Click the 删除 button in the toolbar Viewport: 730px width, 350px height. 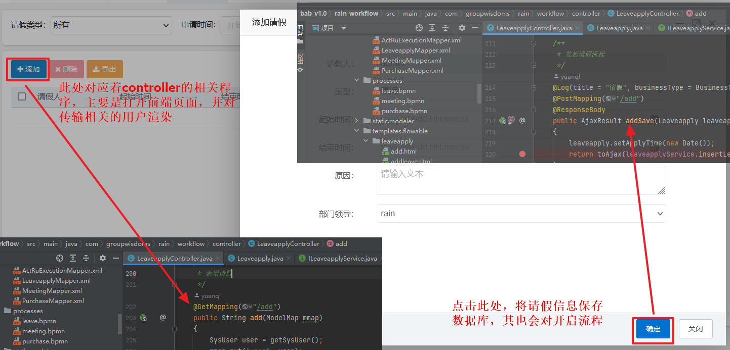(x=66, y=69)
